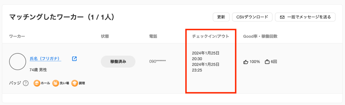Select the ホール badge icon
This screenshot has width=345, height=105.
37,83
